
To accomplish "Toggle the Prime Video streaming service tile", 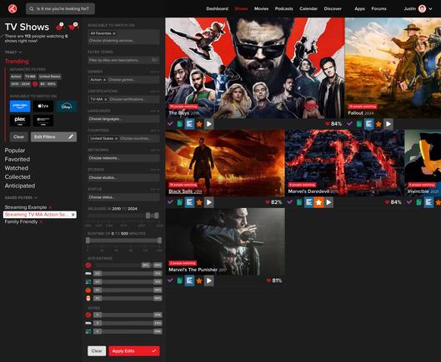I will [x=20, y=107].
